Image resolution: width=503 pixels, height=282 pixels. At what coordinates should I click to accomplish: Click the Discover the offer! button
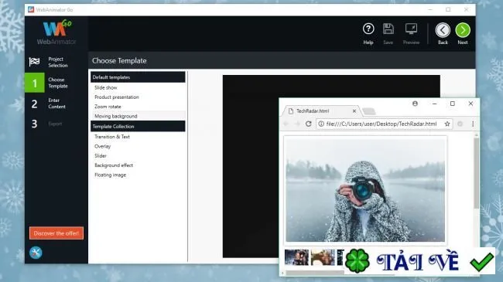[x=56, y=233]
